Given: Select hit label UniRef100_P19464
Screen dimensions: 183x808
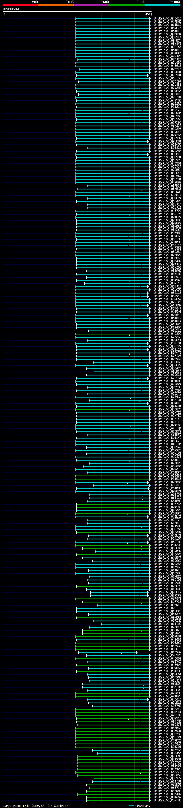Looking at the screenshot, I should [x=168, y=327].
